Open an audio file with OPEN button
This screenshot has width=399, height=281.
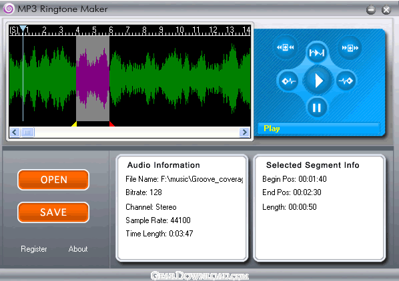click(x=53, y=180)
